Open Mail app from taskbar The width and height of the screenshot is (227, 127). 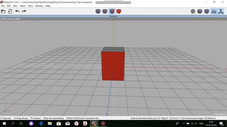[68, 123]
